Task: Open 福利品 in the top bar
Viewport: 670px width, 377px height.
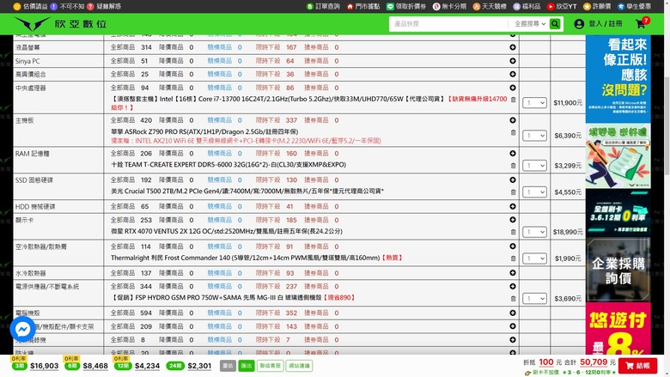Action: (x=527, y=6)
